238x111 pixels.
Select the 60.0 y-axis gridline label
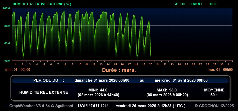pos(6,43)
